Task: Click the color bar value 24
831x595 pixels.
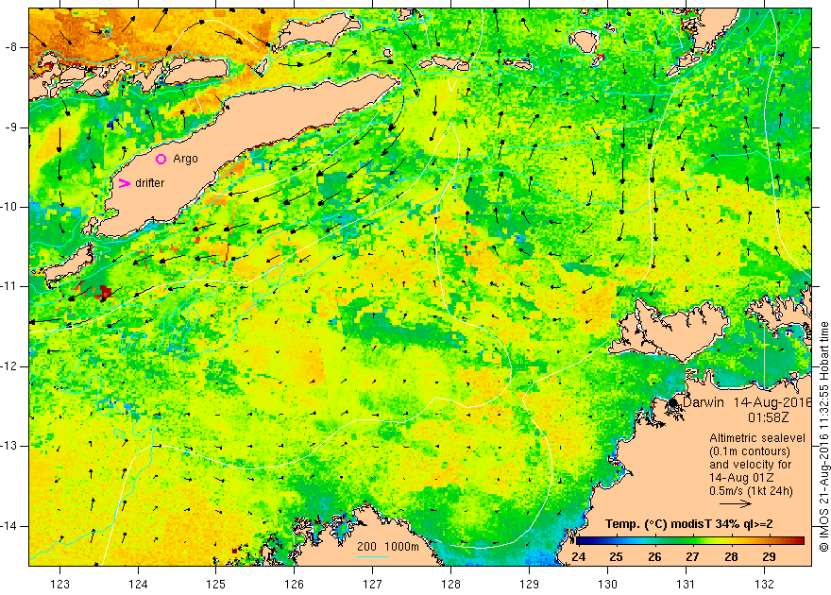Action: click(578, 557)
